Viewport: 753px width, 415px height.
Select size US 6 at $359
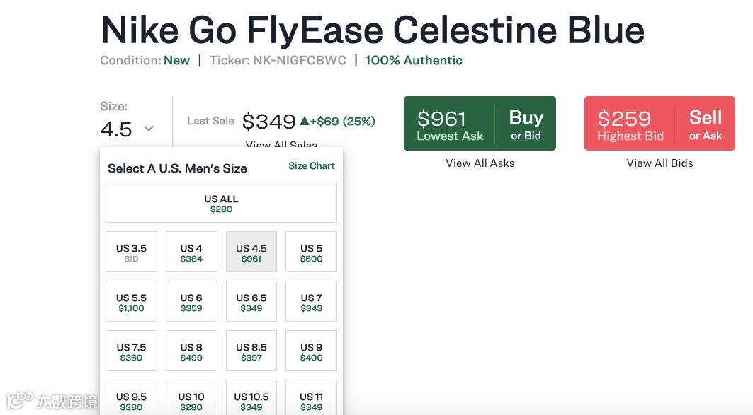[191, 302]
